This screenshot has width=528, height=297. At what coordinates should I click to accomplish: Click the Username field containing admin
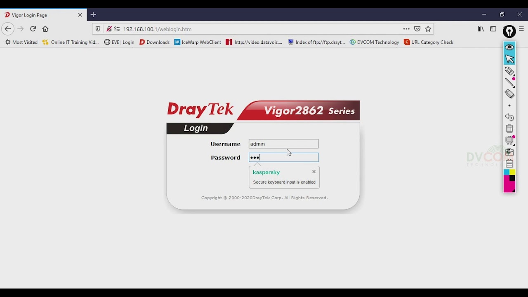point(283,144)
